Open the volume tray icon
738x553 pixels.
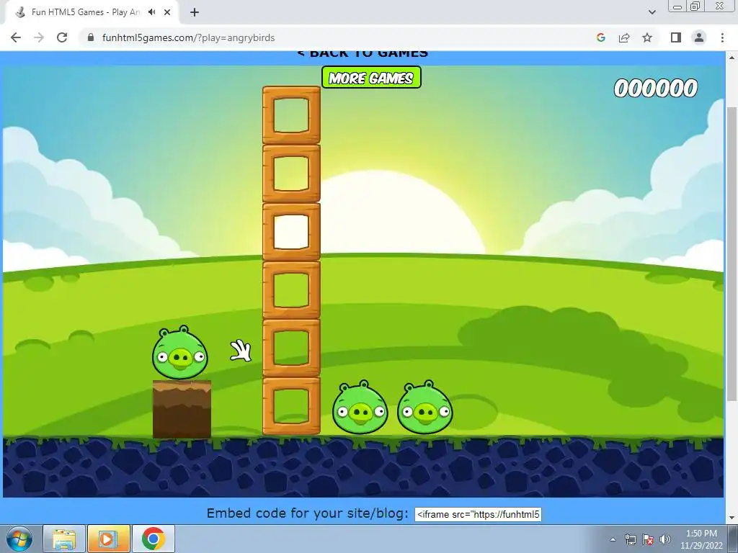click(x=665, y=539)
